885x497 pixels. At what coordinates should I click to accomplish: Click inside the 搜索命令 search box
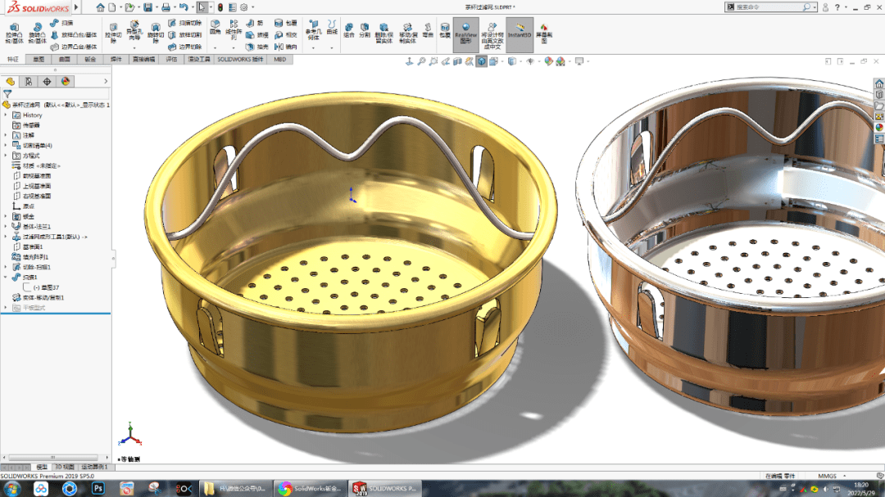[x=763, y=7]
